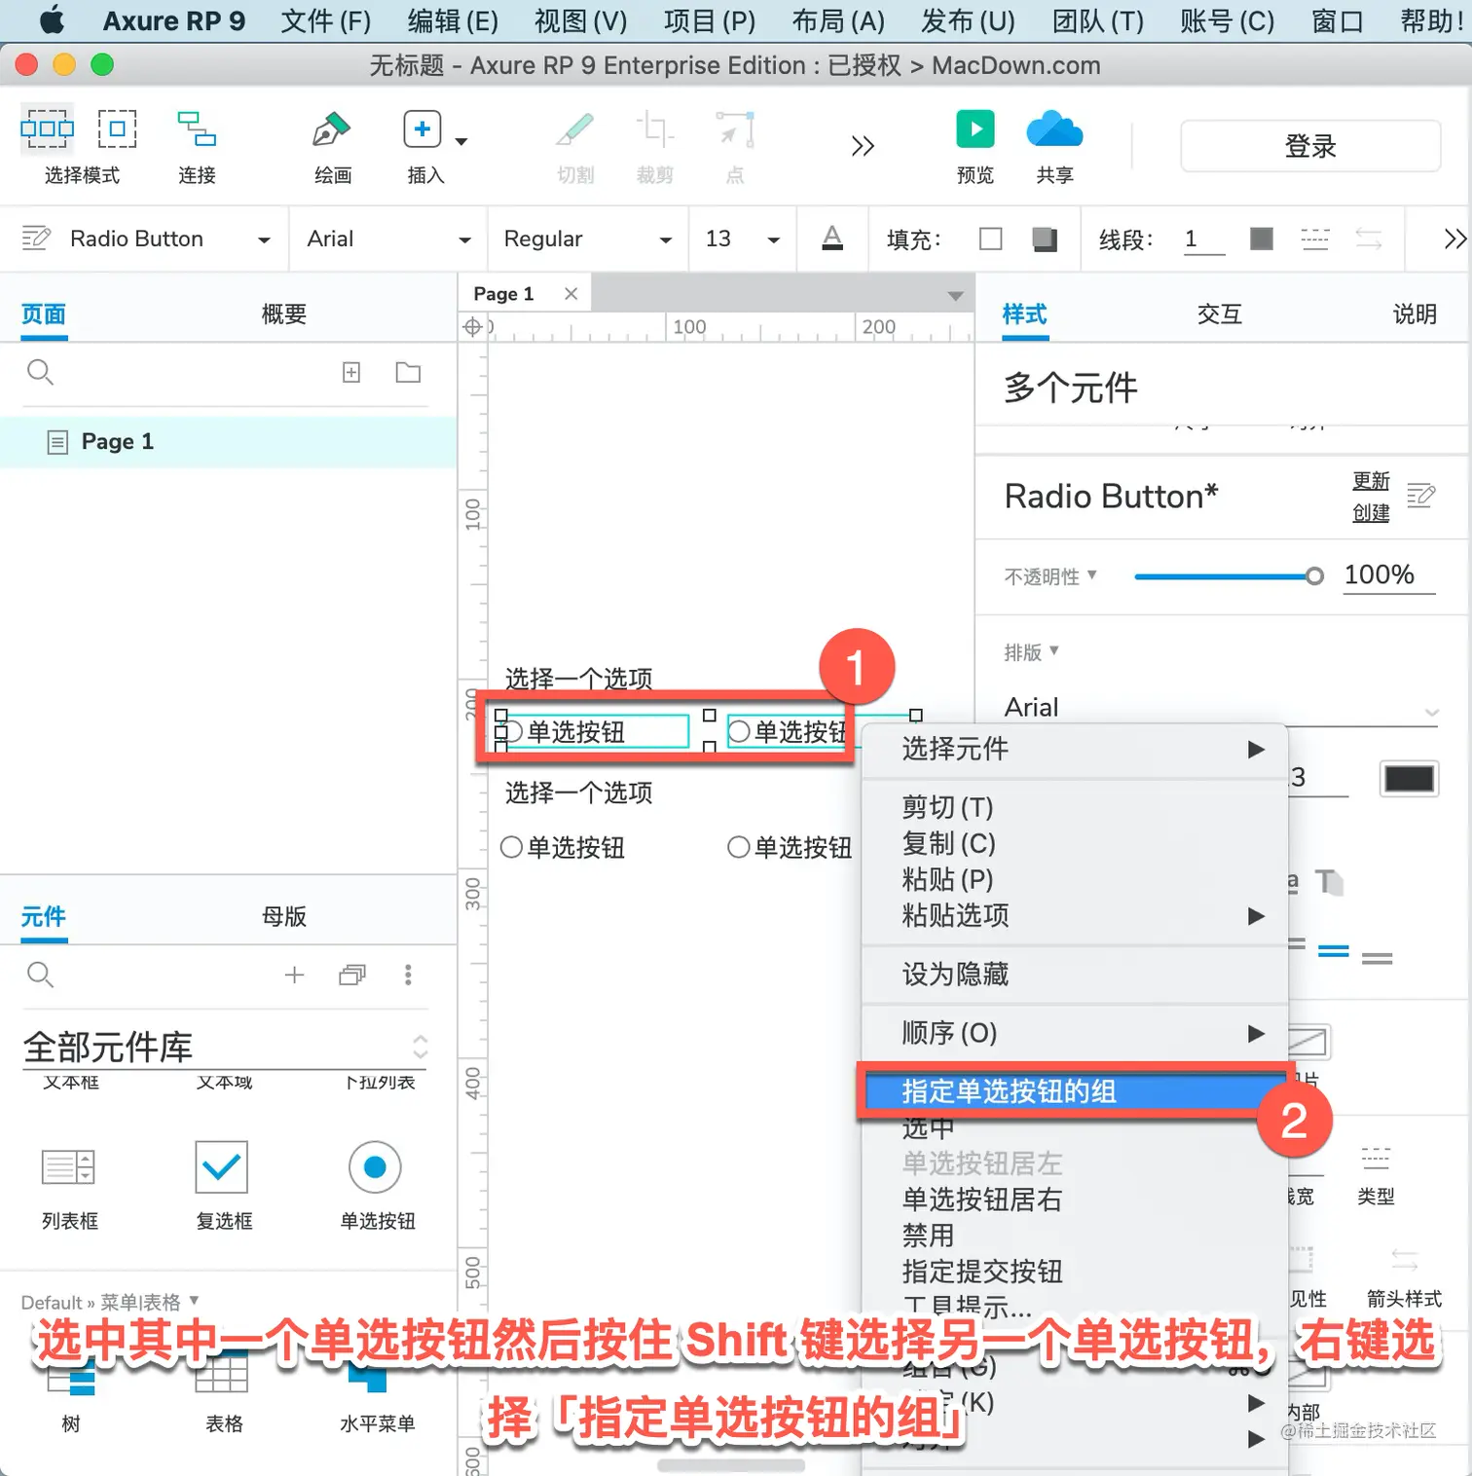Click the green Preview (预览) play icon
The width and height of the screenshot is (1472, 1476).
click(975, 129)
